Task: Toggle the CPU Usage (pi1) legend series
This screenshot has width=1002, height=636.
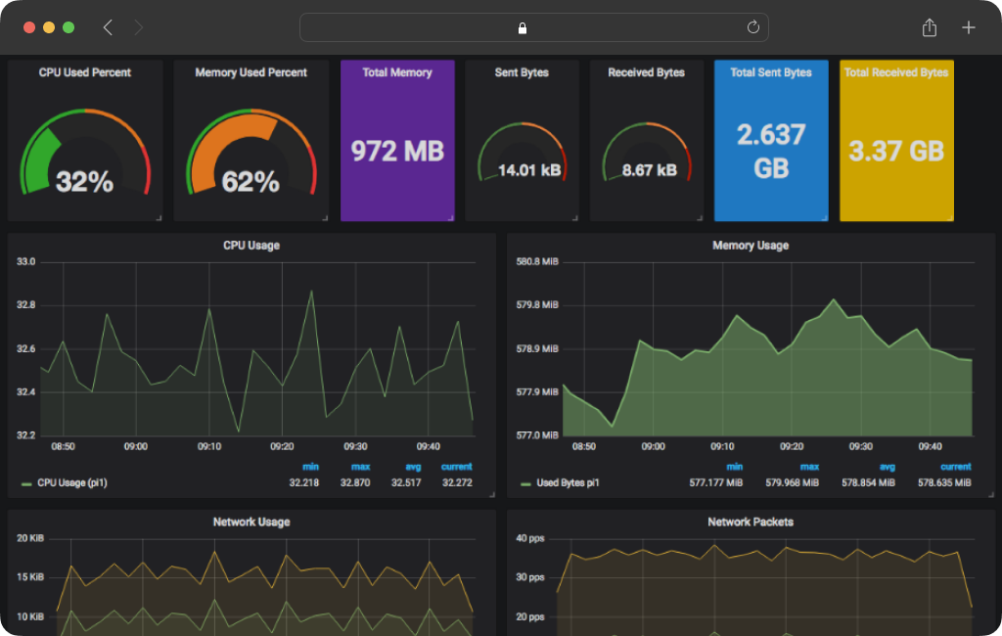Action: point(64,482)
